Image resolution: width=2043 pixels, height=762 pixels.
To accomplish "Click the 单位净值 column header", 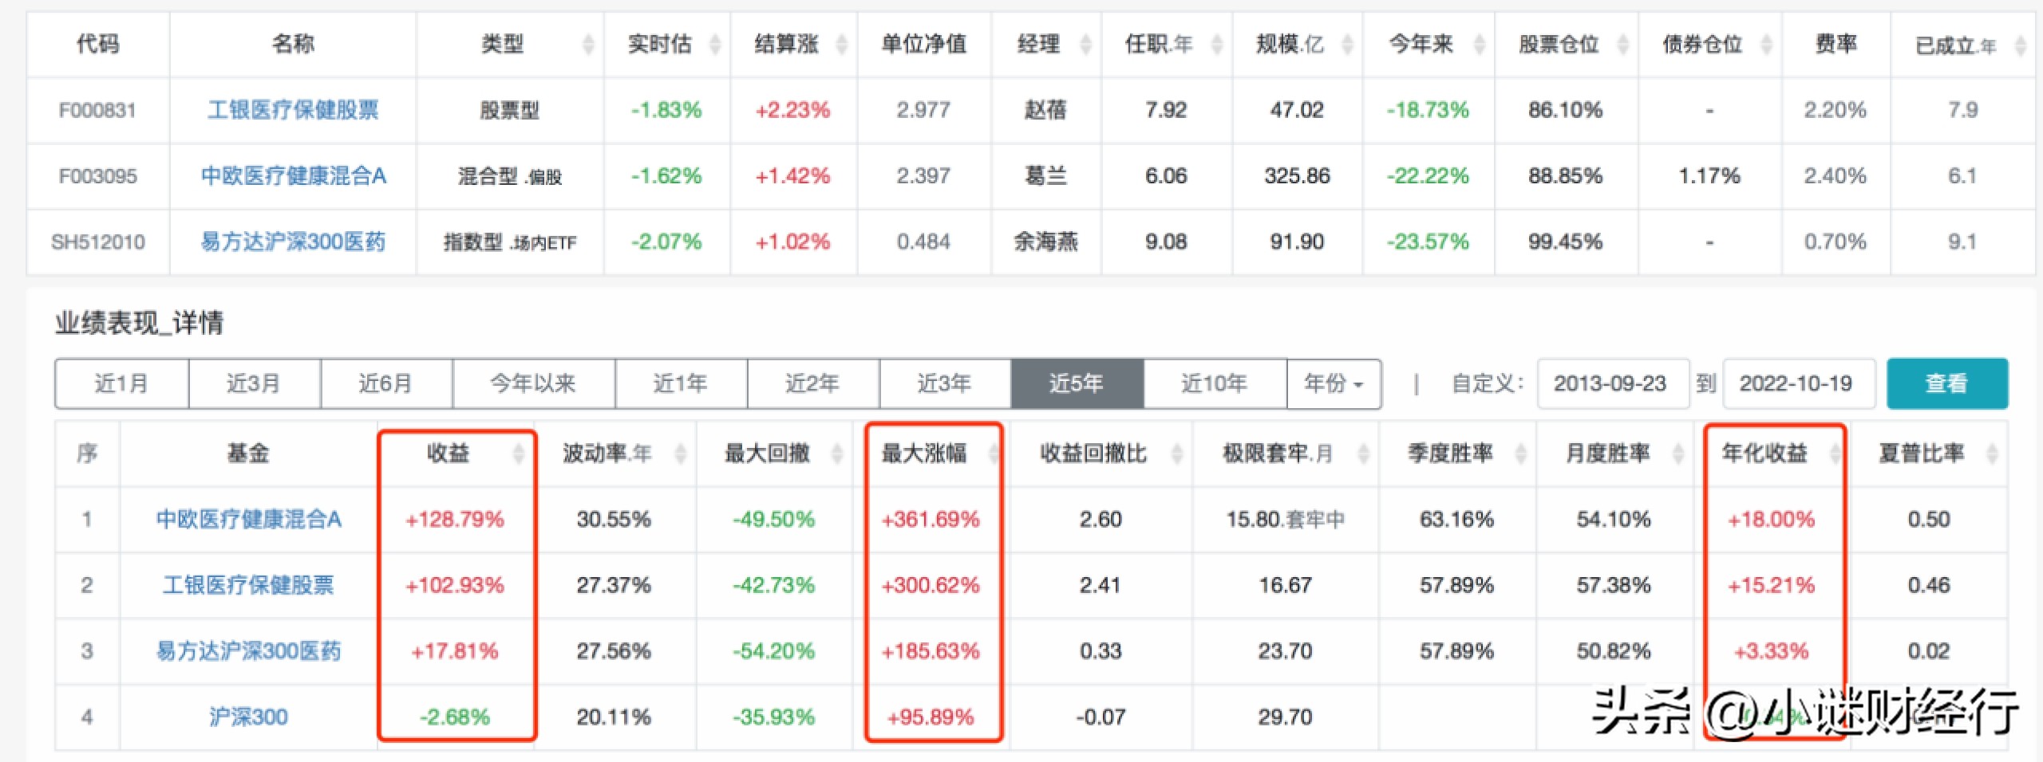I will (923, 44).
